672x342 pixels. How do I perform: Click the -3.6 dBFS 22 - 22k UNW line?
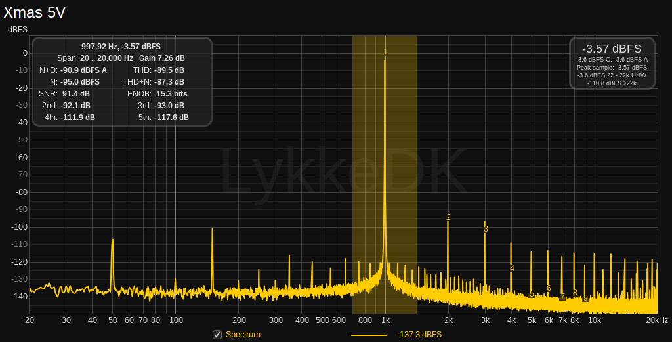[612, 75]
